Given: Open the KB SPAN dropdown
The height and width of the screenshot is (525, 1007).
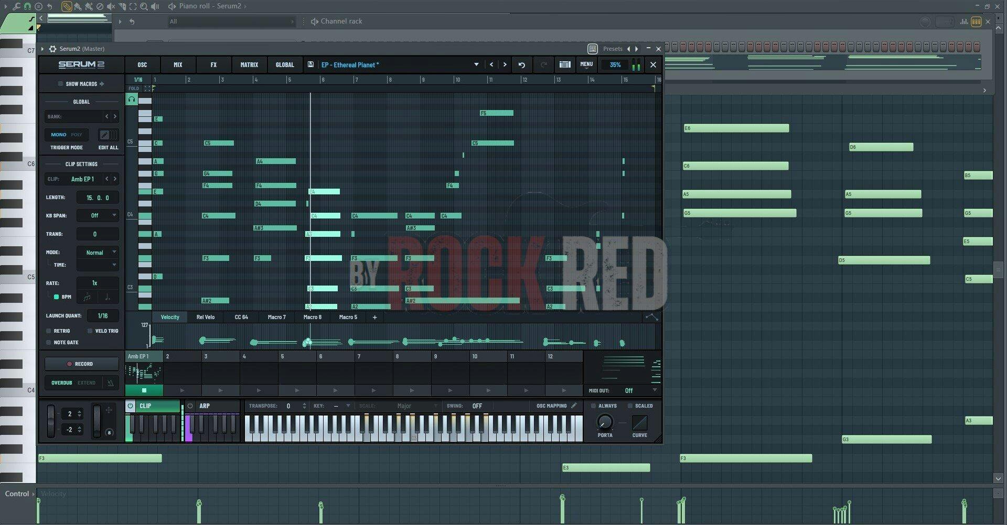Looking at the screenshot, I should tap(98, 215).
